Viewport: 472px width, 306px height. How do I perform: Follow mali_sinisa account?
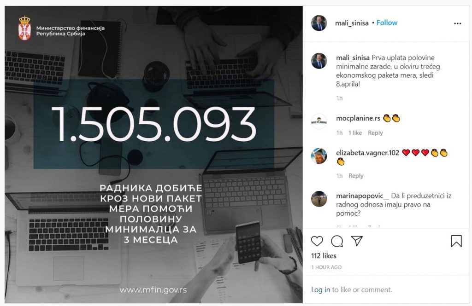pos(387,23)
